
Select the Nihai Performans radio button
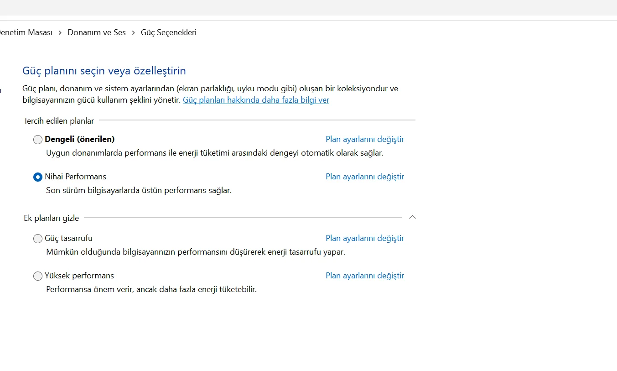pyautogui.click(x=38, y=177)
